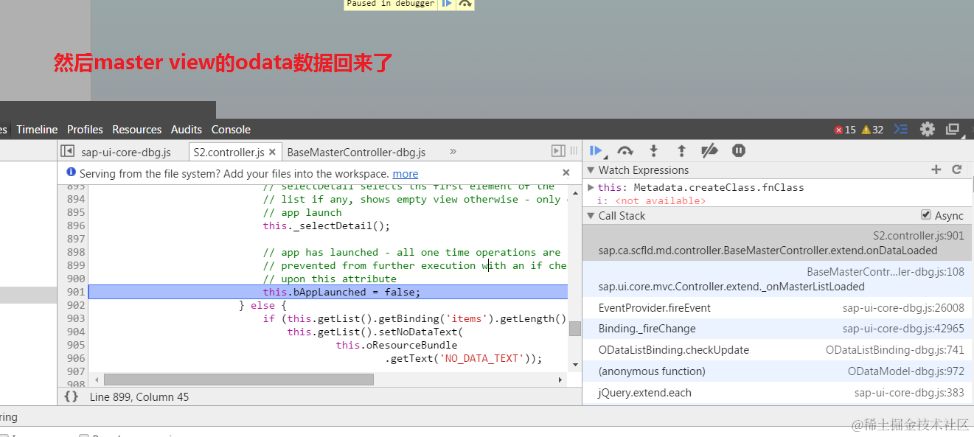Image resolution: width=974 pixels, height=437 pixels.
Task: Step over next function call
Action: tap(625, 150)
